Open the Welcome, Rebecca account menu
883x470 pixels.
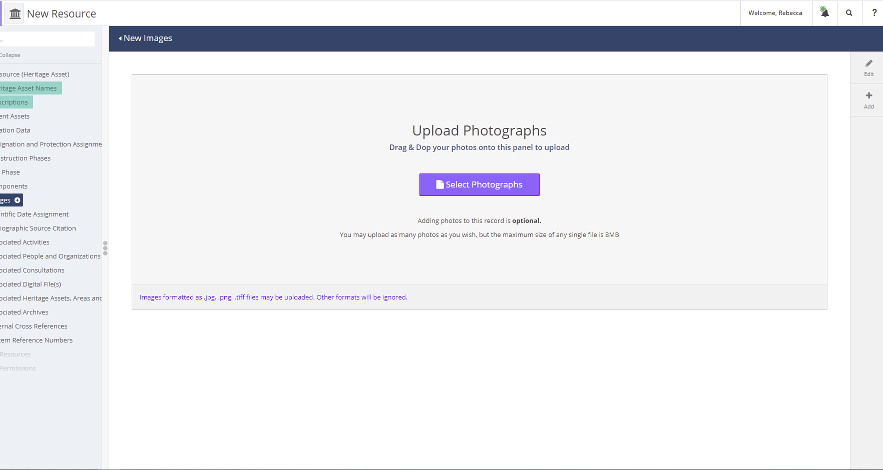pyautogui.click(x=775, y=12)
